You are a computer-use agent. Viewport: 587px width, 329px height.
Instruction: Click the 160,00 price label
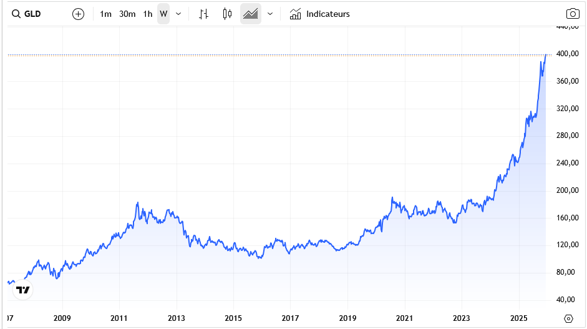coord(568,217)
